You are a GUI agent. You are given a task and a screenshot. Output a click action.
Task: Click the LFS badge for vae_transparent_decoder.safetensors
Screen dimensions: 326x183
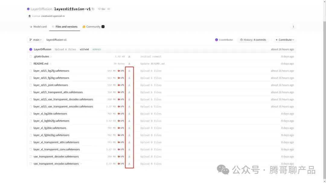[x=121, y=156]
